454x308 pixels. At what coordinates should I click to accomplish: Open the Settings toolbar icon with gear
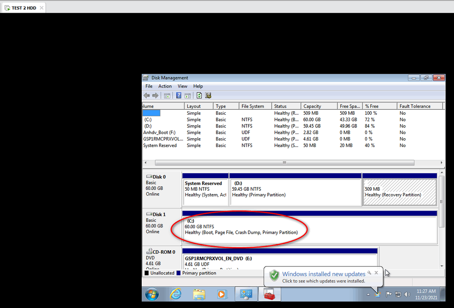point(208,95)
